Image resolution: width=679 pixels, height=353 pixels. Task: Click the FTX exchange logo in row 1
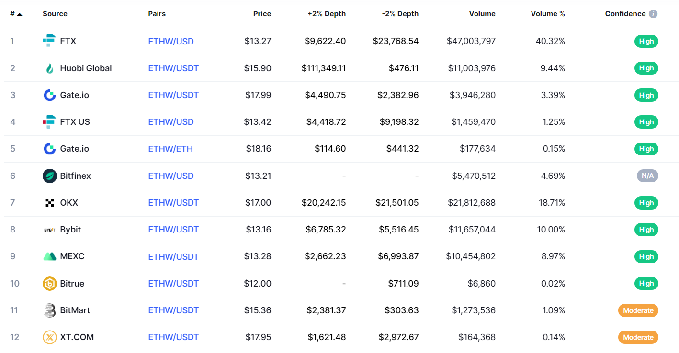coord(49,41)
